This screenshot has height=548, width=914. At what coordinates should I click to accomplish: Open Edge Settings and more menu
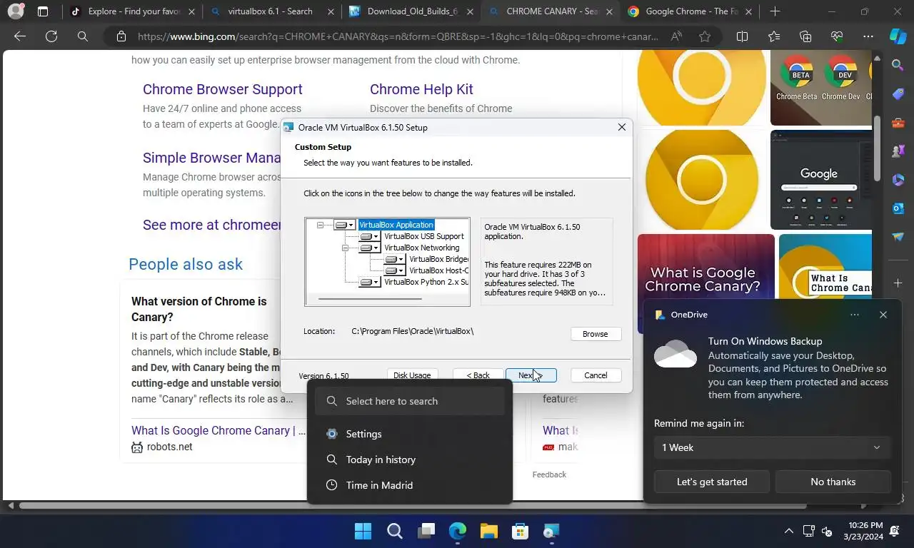pyautogui.click(x=868, y=36)
